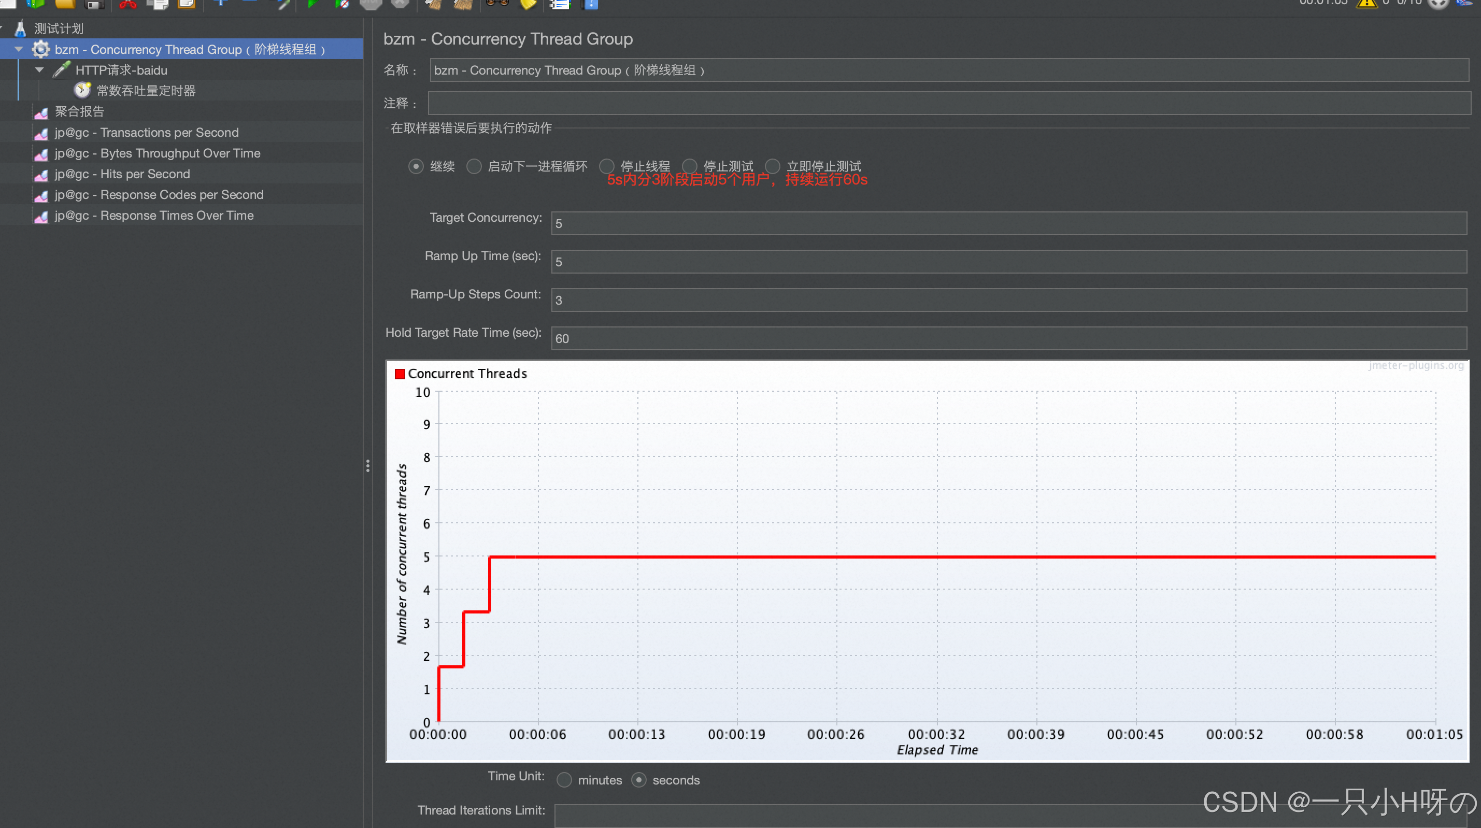
Task: Open jp@gc - Bytes Throughput Over Time listener
Action: [x=158, y=153]
